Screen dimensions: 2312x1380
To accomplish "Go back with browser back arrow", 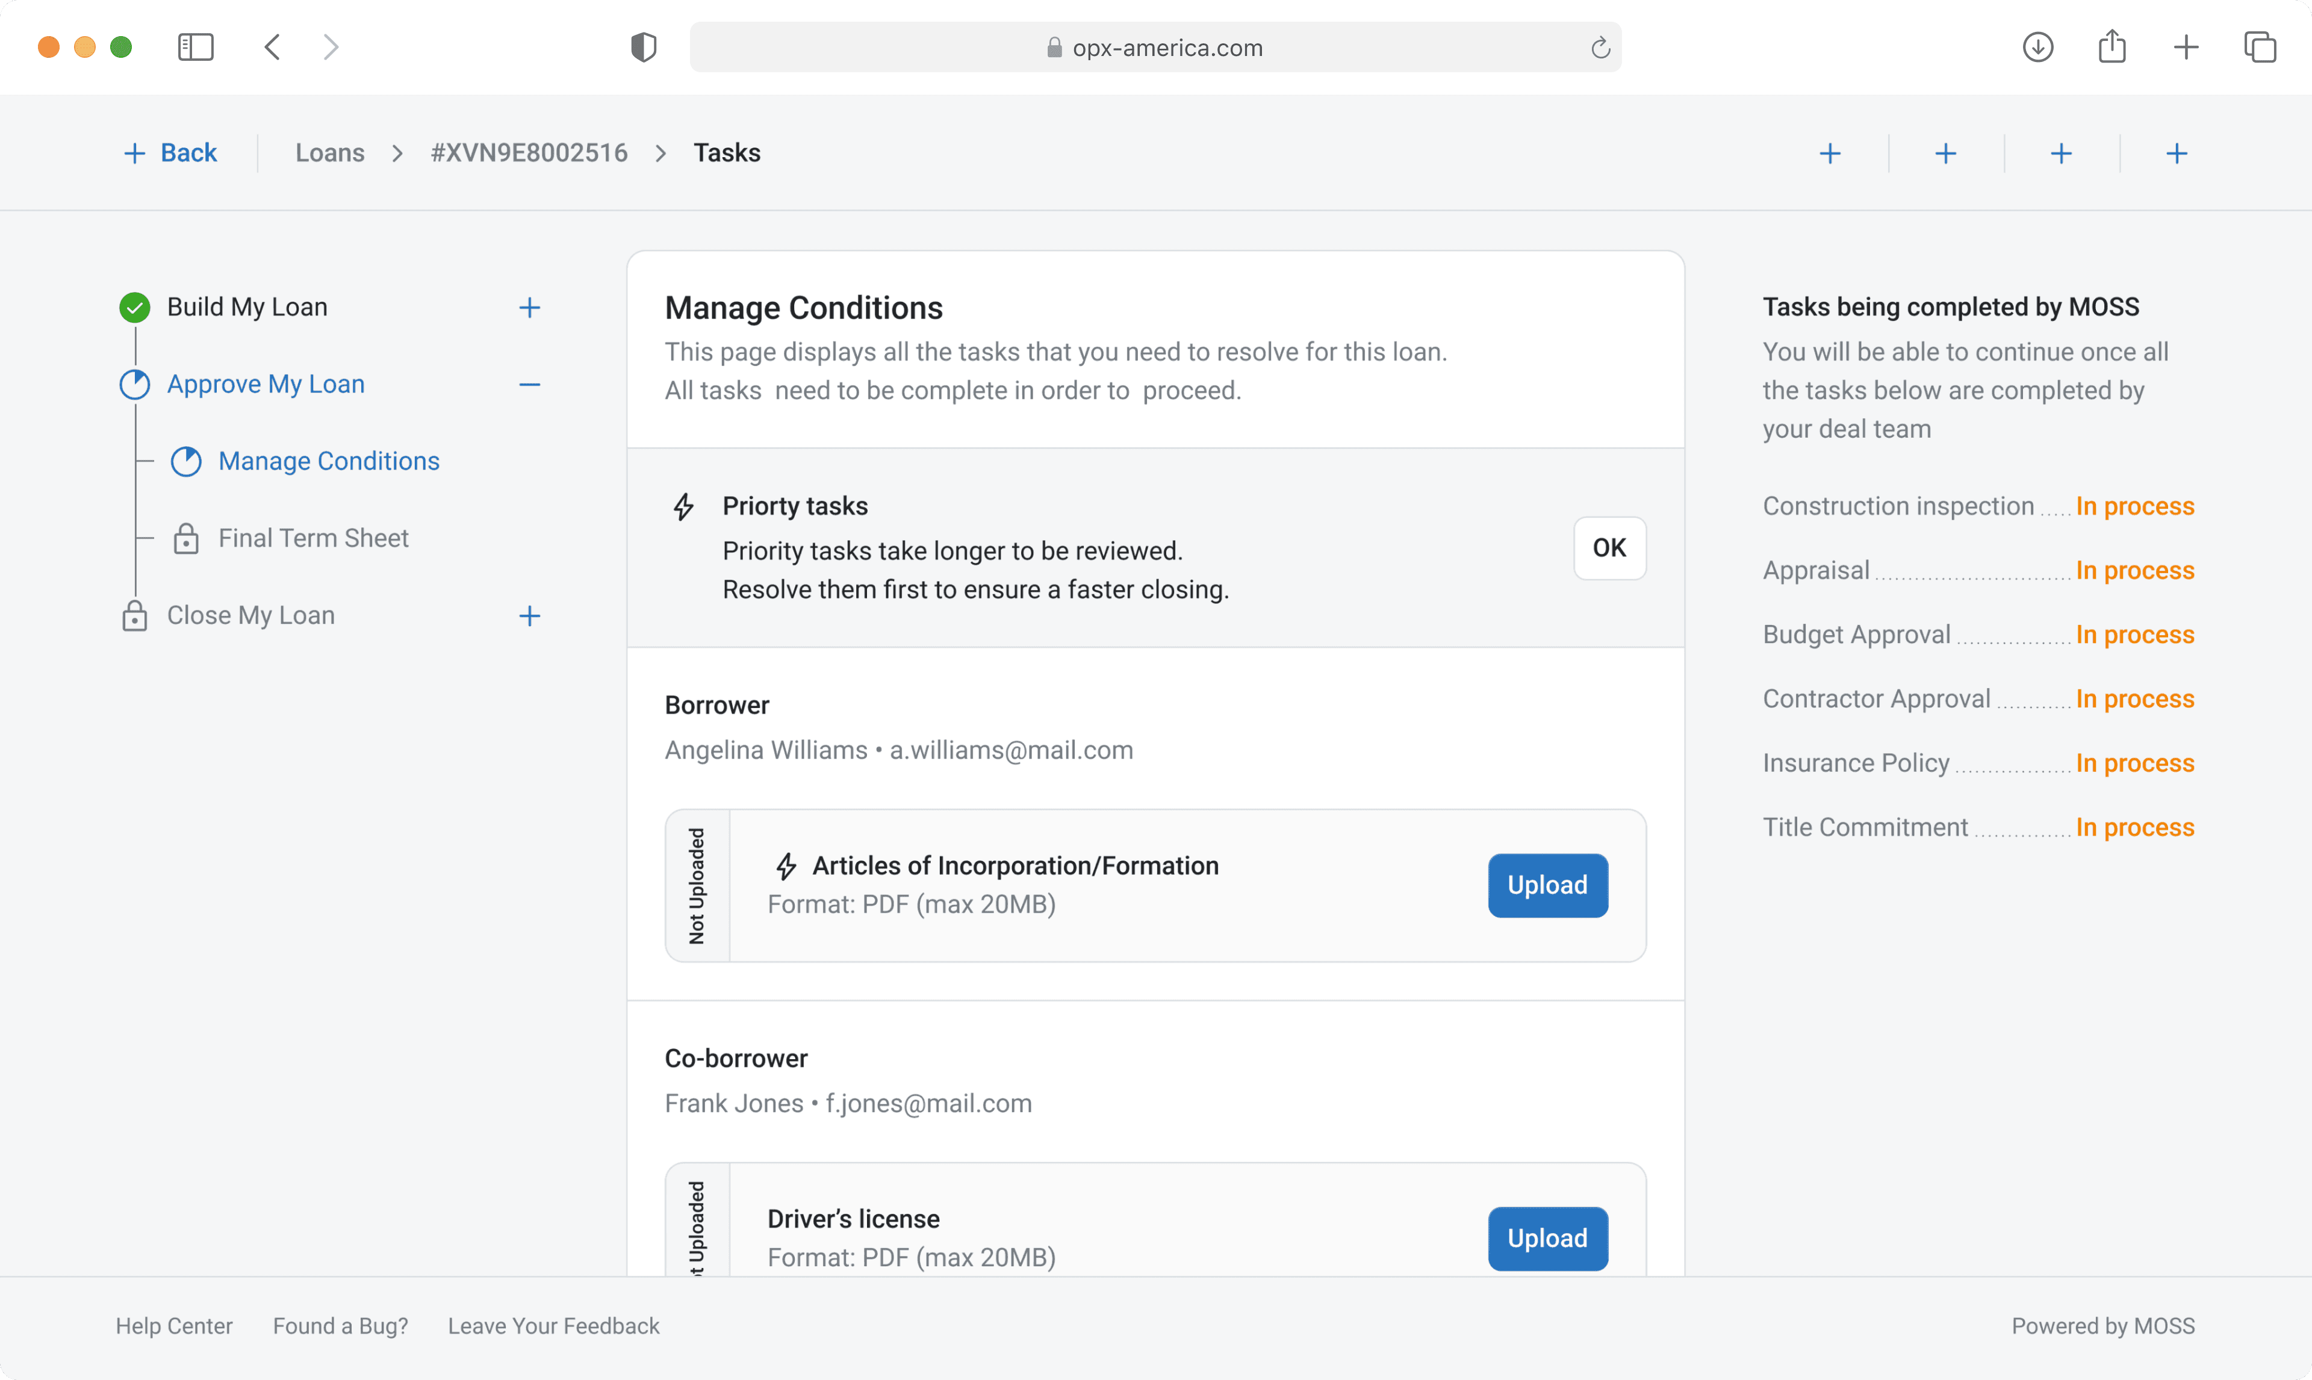I will [x=272, y=48].
